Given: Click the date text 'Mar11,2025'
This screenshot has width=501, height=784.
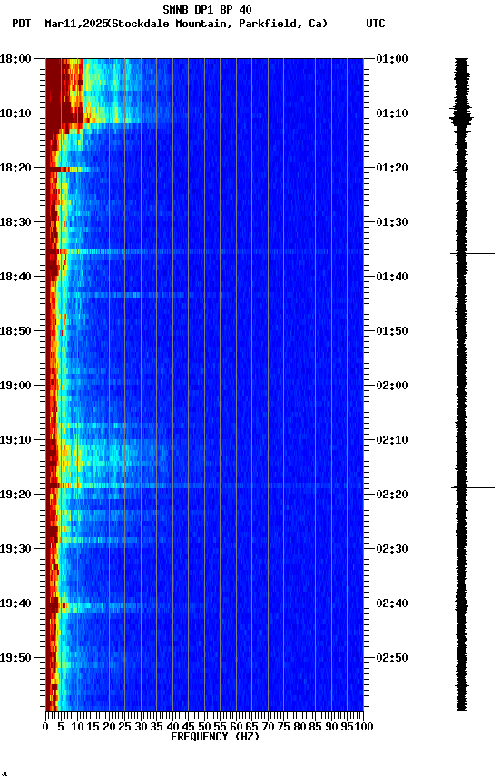Looking at the screenshot, I should 76,24.
